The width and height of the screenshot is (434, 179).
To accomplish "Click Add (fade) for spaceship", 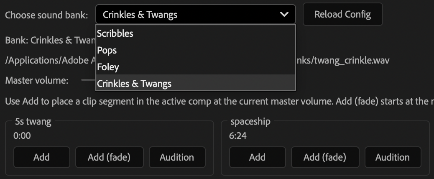I will [325, 157].
